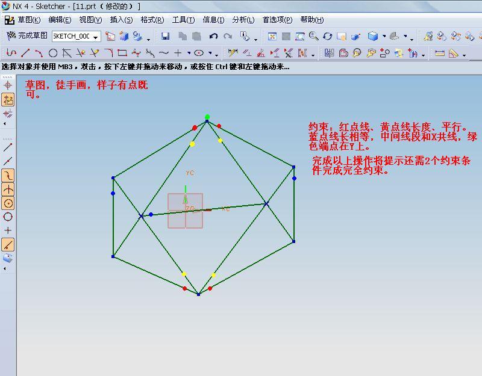Toggle the existing point snap option
The width and height of the screenshot is (482, 376).
[x=8, y=230]
